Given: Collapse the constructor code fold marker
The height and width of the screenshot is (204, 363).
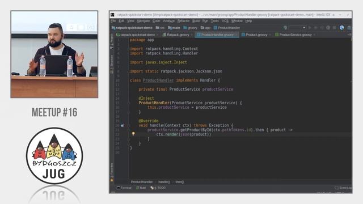Looking at the screenshot, I should pos(129,103).
